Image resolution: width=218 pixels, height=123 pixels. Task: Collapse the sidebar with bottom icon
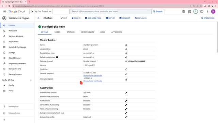4,120
